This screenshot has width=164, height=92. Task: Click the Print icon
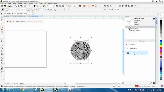pos(12,6)
